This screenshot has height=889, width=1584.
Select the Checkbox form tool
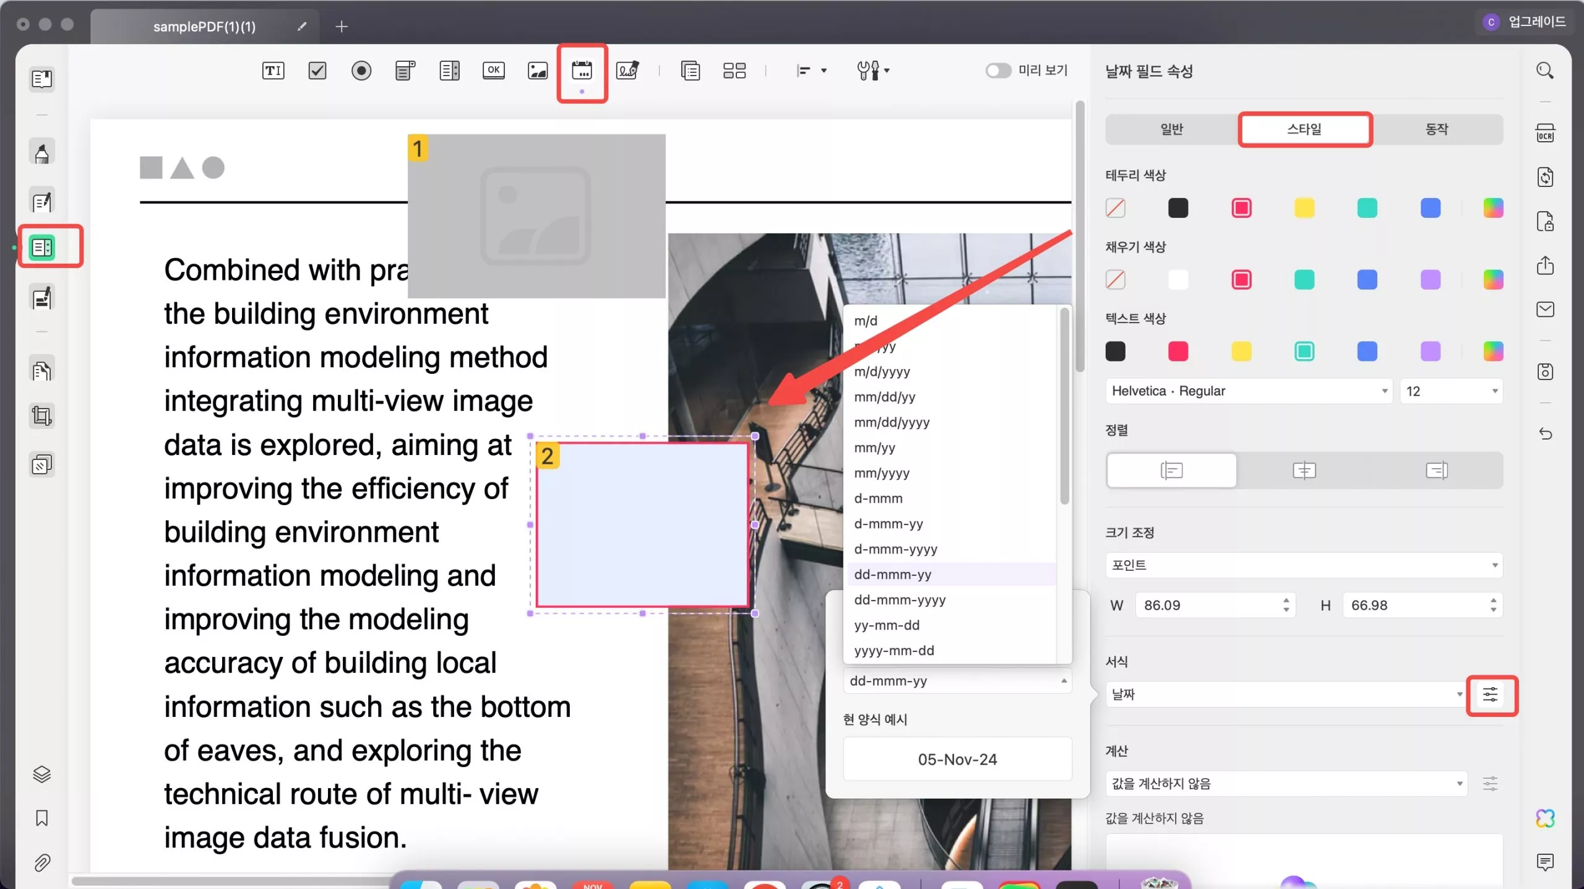(x=317, y=71)
